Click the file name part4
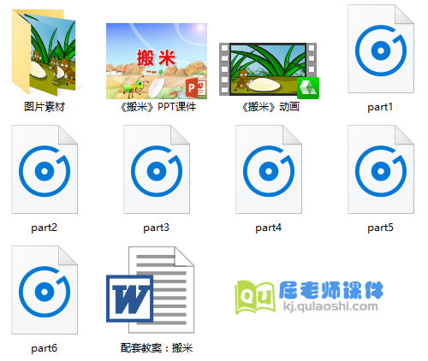 coord(269,228)
